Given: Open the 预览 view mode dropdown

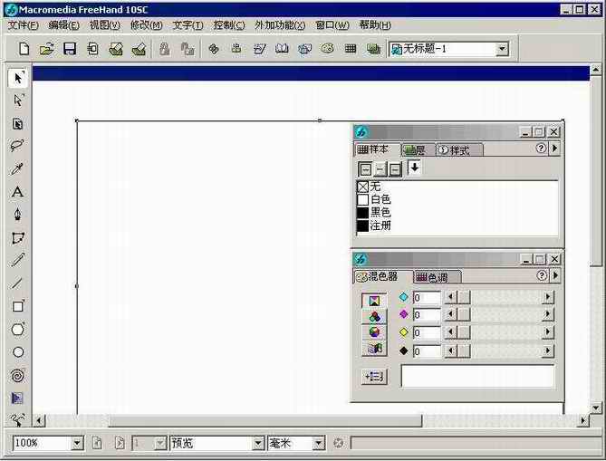Looking at the screenshot, I should [x=258, y=443].
